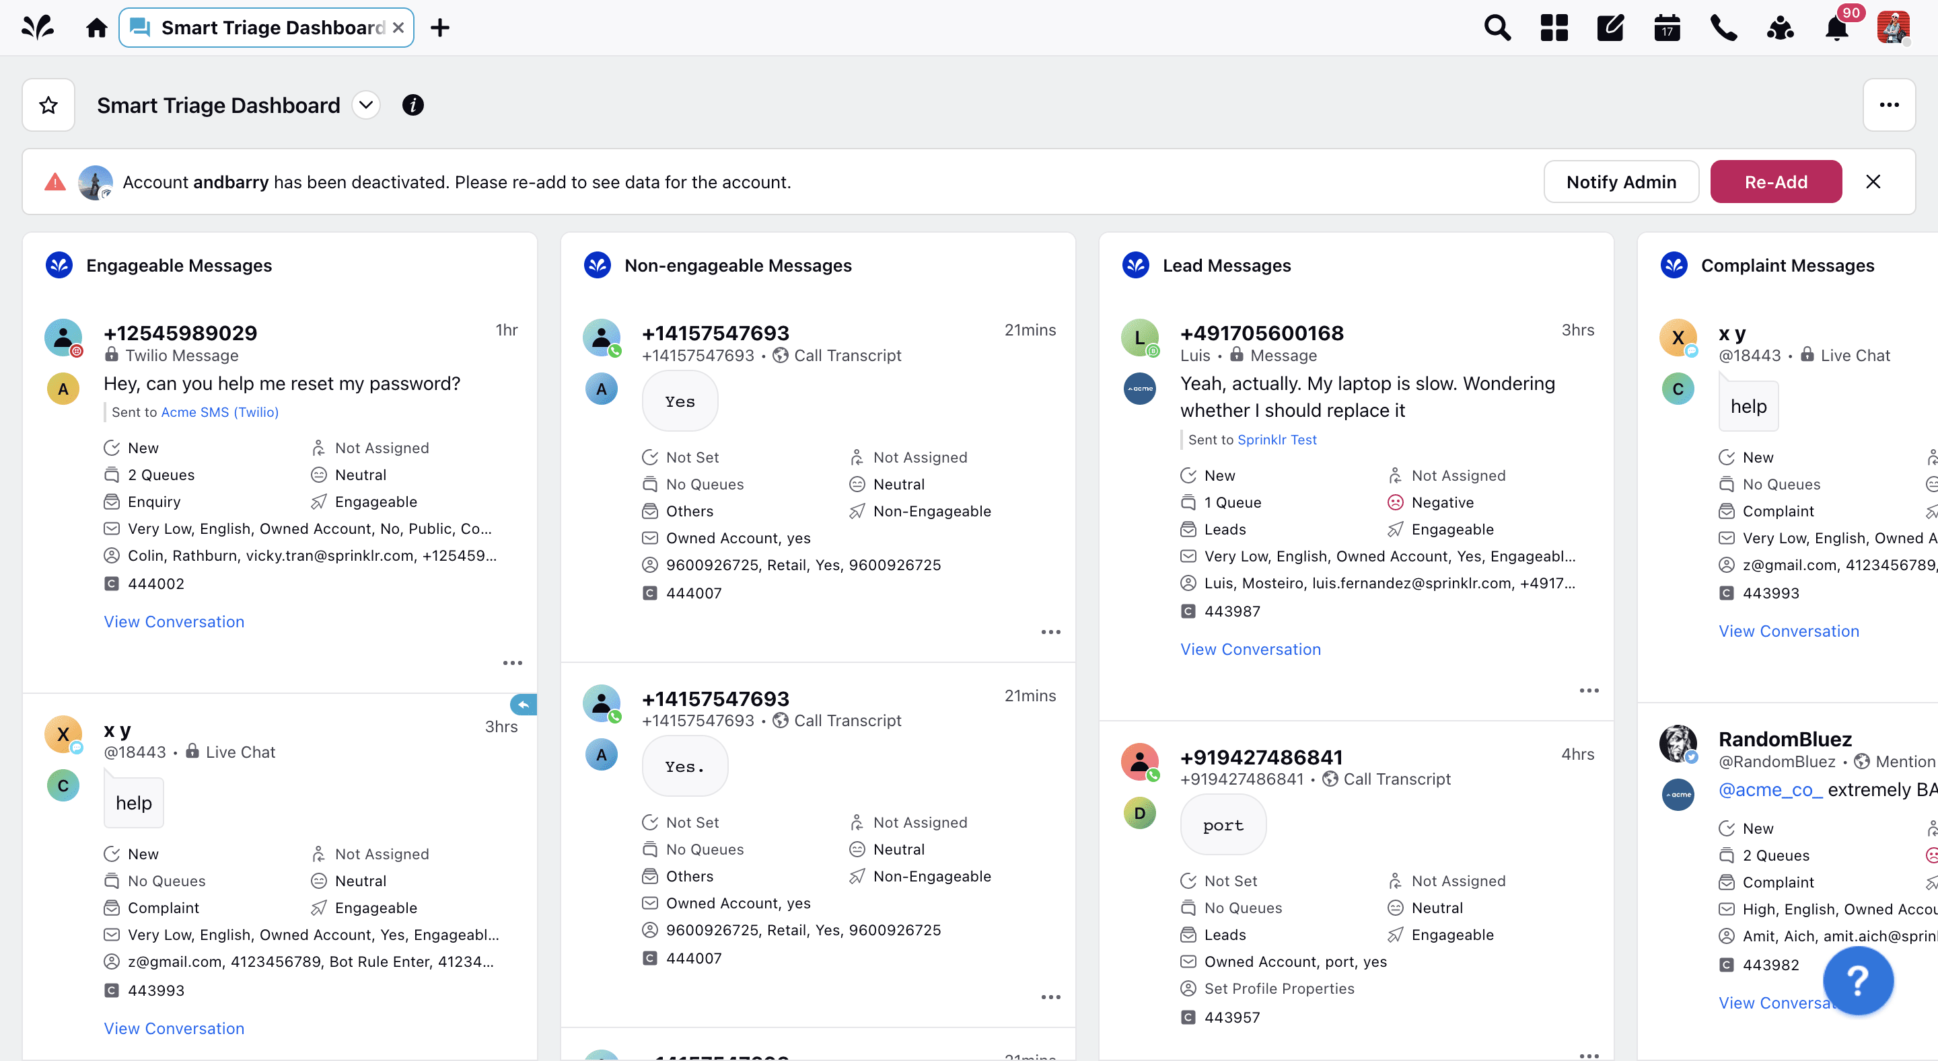
Task: Open View Conversation in Lead Messages
Action: 1250,648
